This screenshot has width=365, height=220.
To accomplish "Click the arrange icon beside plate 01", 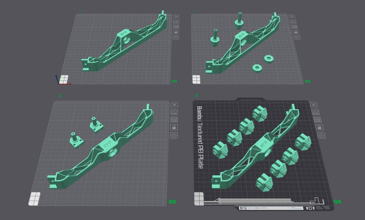I will pyautogui.click(x=176, y=27).
